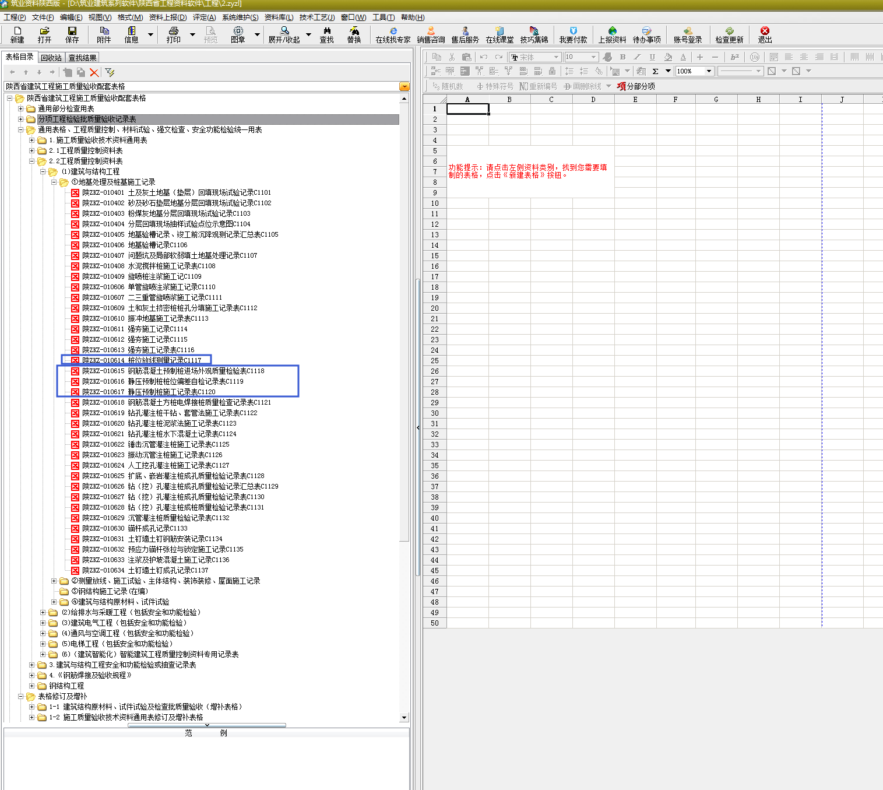This screenshot has width=883, height=790.
Task: Select 陕ZKZ-010406 地基验槽记录C1106
Action: [134, 245]
